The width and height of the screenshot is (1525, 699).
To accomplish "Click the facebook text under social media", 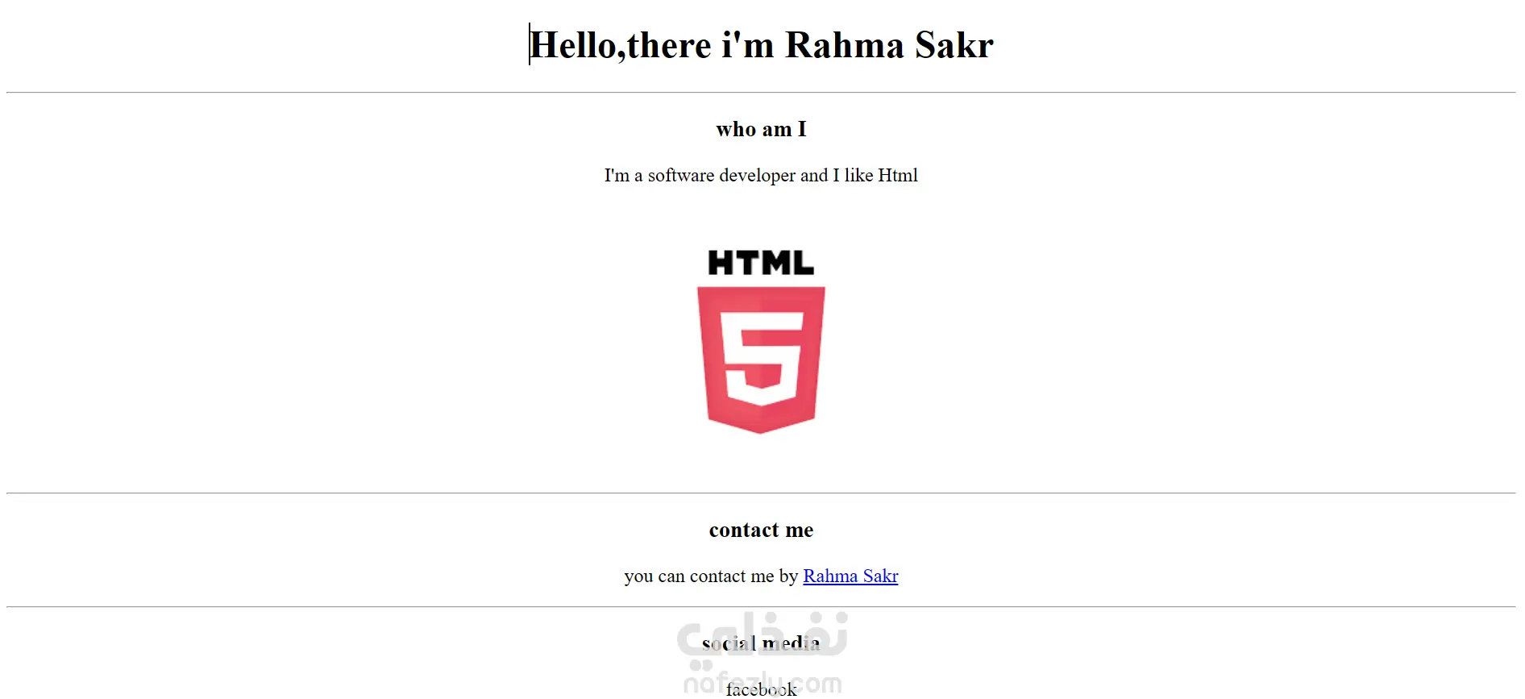I will point(761,689).
